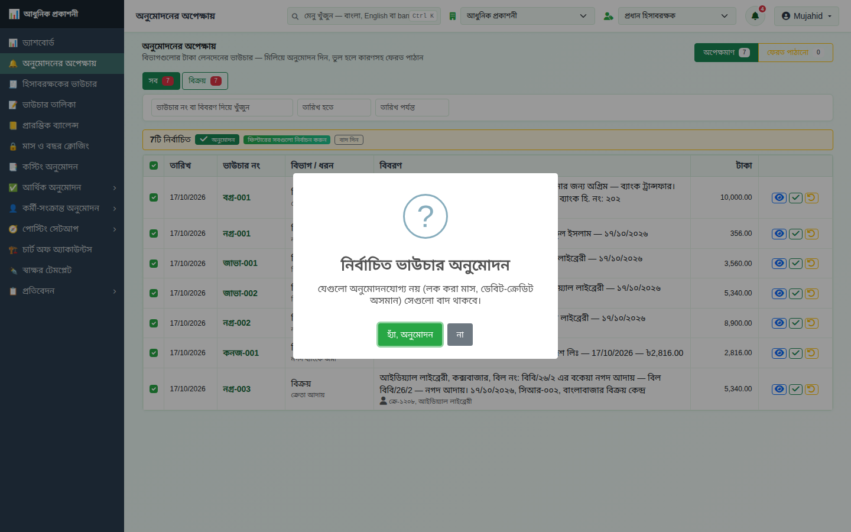View voucher নগ্র-002 eye icon
851x532 pixels.
[x=779, y=323]
